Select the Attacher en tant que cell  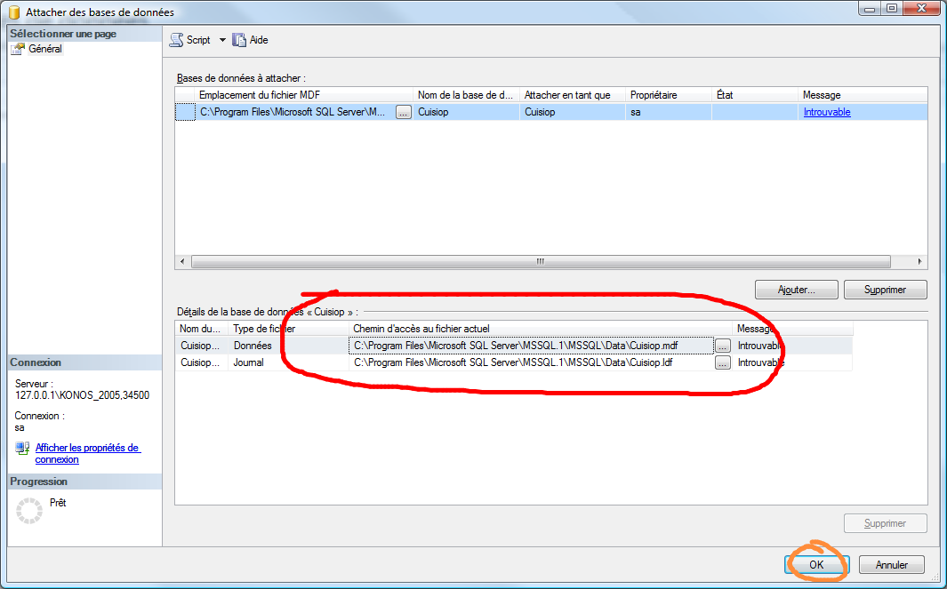(572, 113)
